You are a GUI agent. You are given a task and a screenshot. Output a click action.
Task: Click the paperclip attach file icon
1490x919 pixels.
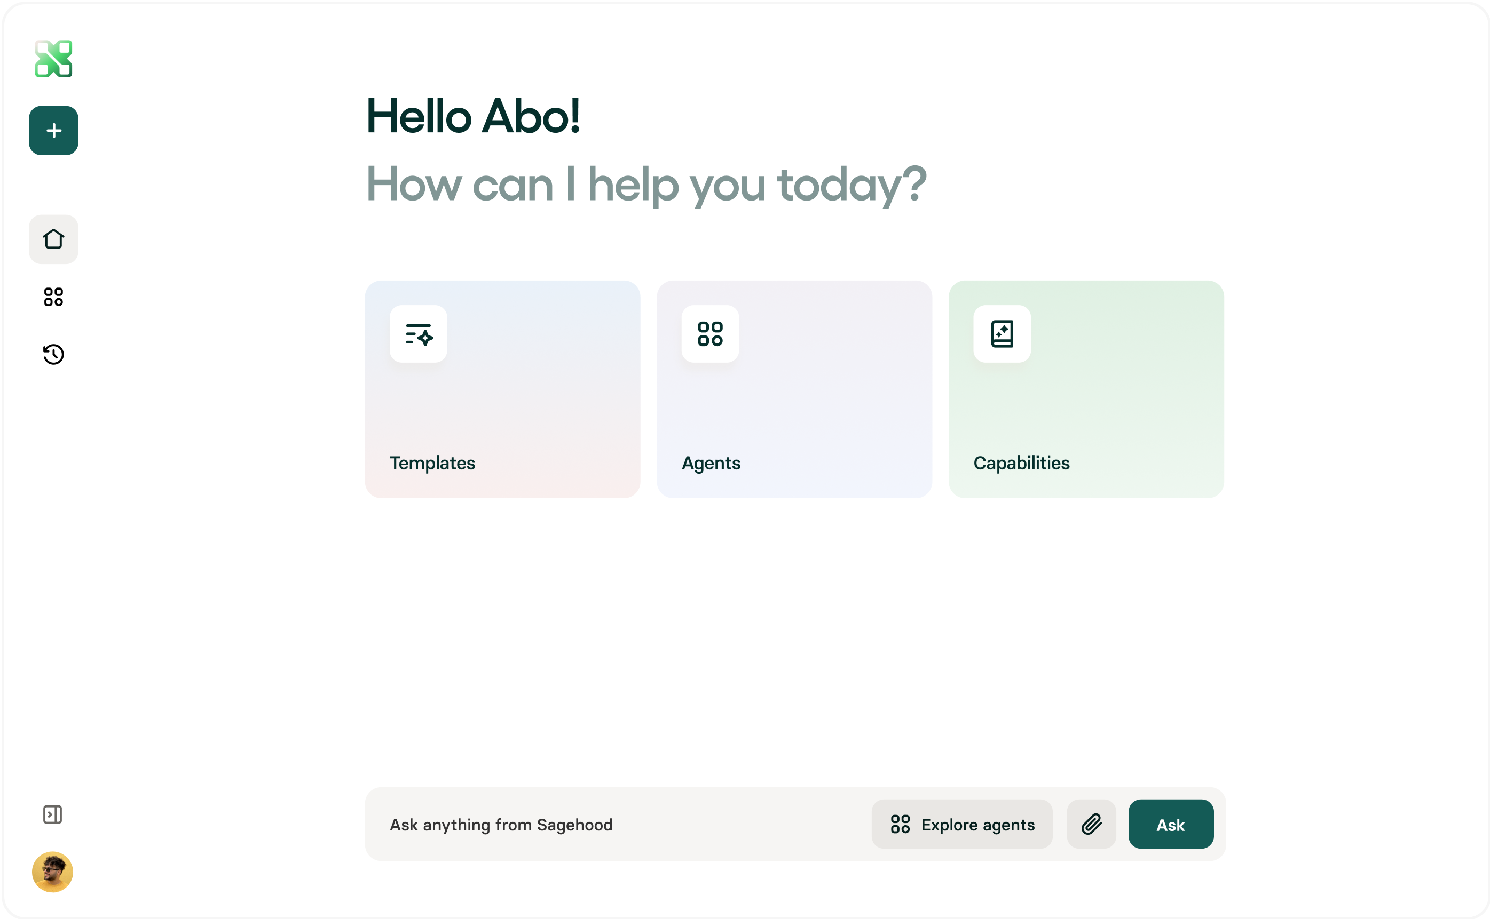[1091, 824]
